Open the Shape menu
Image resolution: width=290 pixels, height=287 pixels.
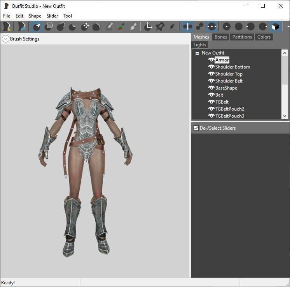click(35, 16)
